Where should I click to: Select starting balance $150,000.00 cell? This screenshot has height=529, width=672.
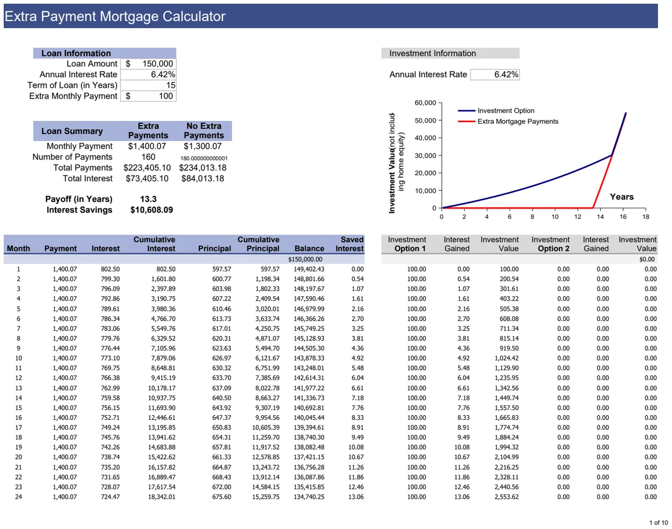pos(306,260)
